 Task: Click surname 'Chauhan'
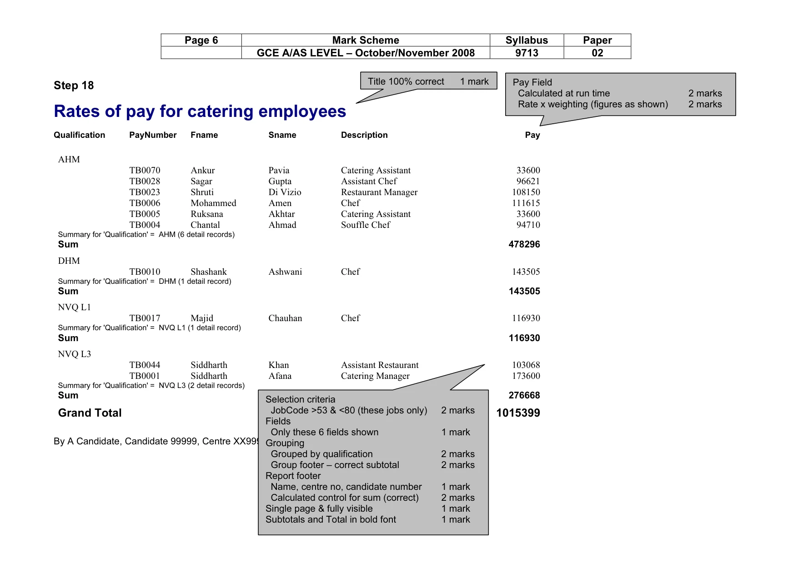click(285, 318)
